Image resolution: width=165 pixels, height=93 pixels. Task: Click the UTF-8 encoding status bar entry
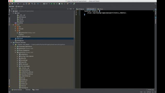point(149,92)
